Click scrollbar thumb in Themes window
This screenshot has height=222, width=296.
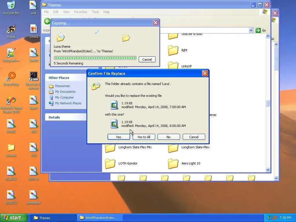click(x=268, y=103)
